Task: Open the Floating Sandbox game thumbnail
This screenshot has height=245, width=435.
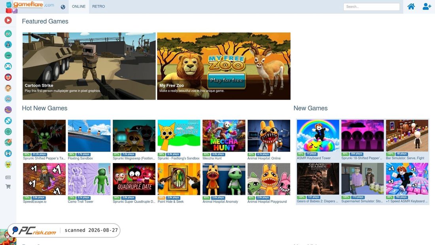Action: coord(89,136)
